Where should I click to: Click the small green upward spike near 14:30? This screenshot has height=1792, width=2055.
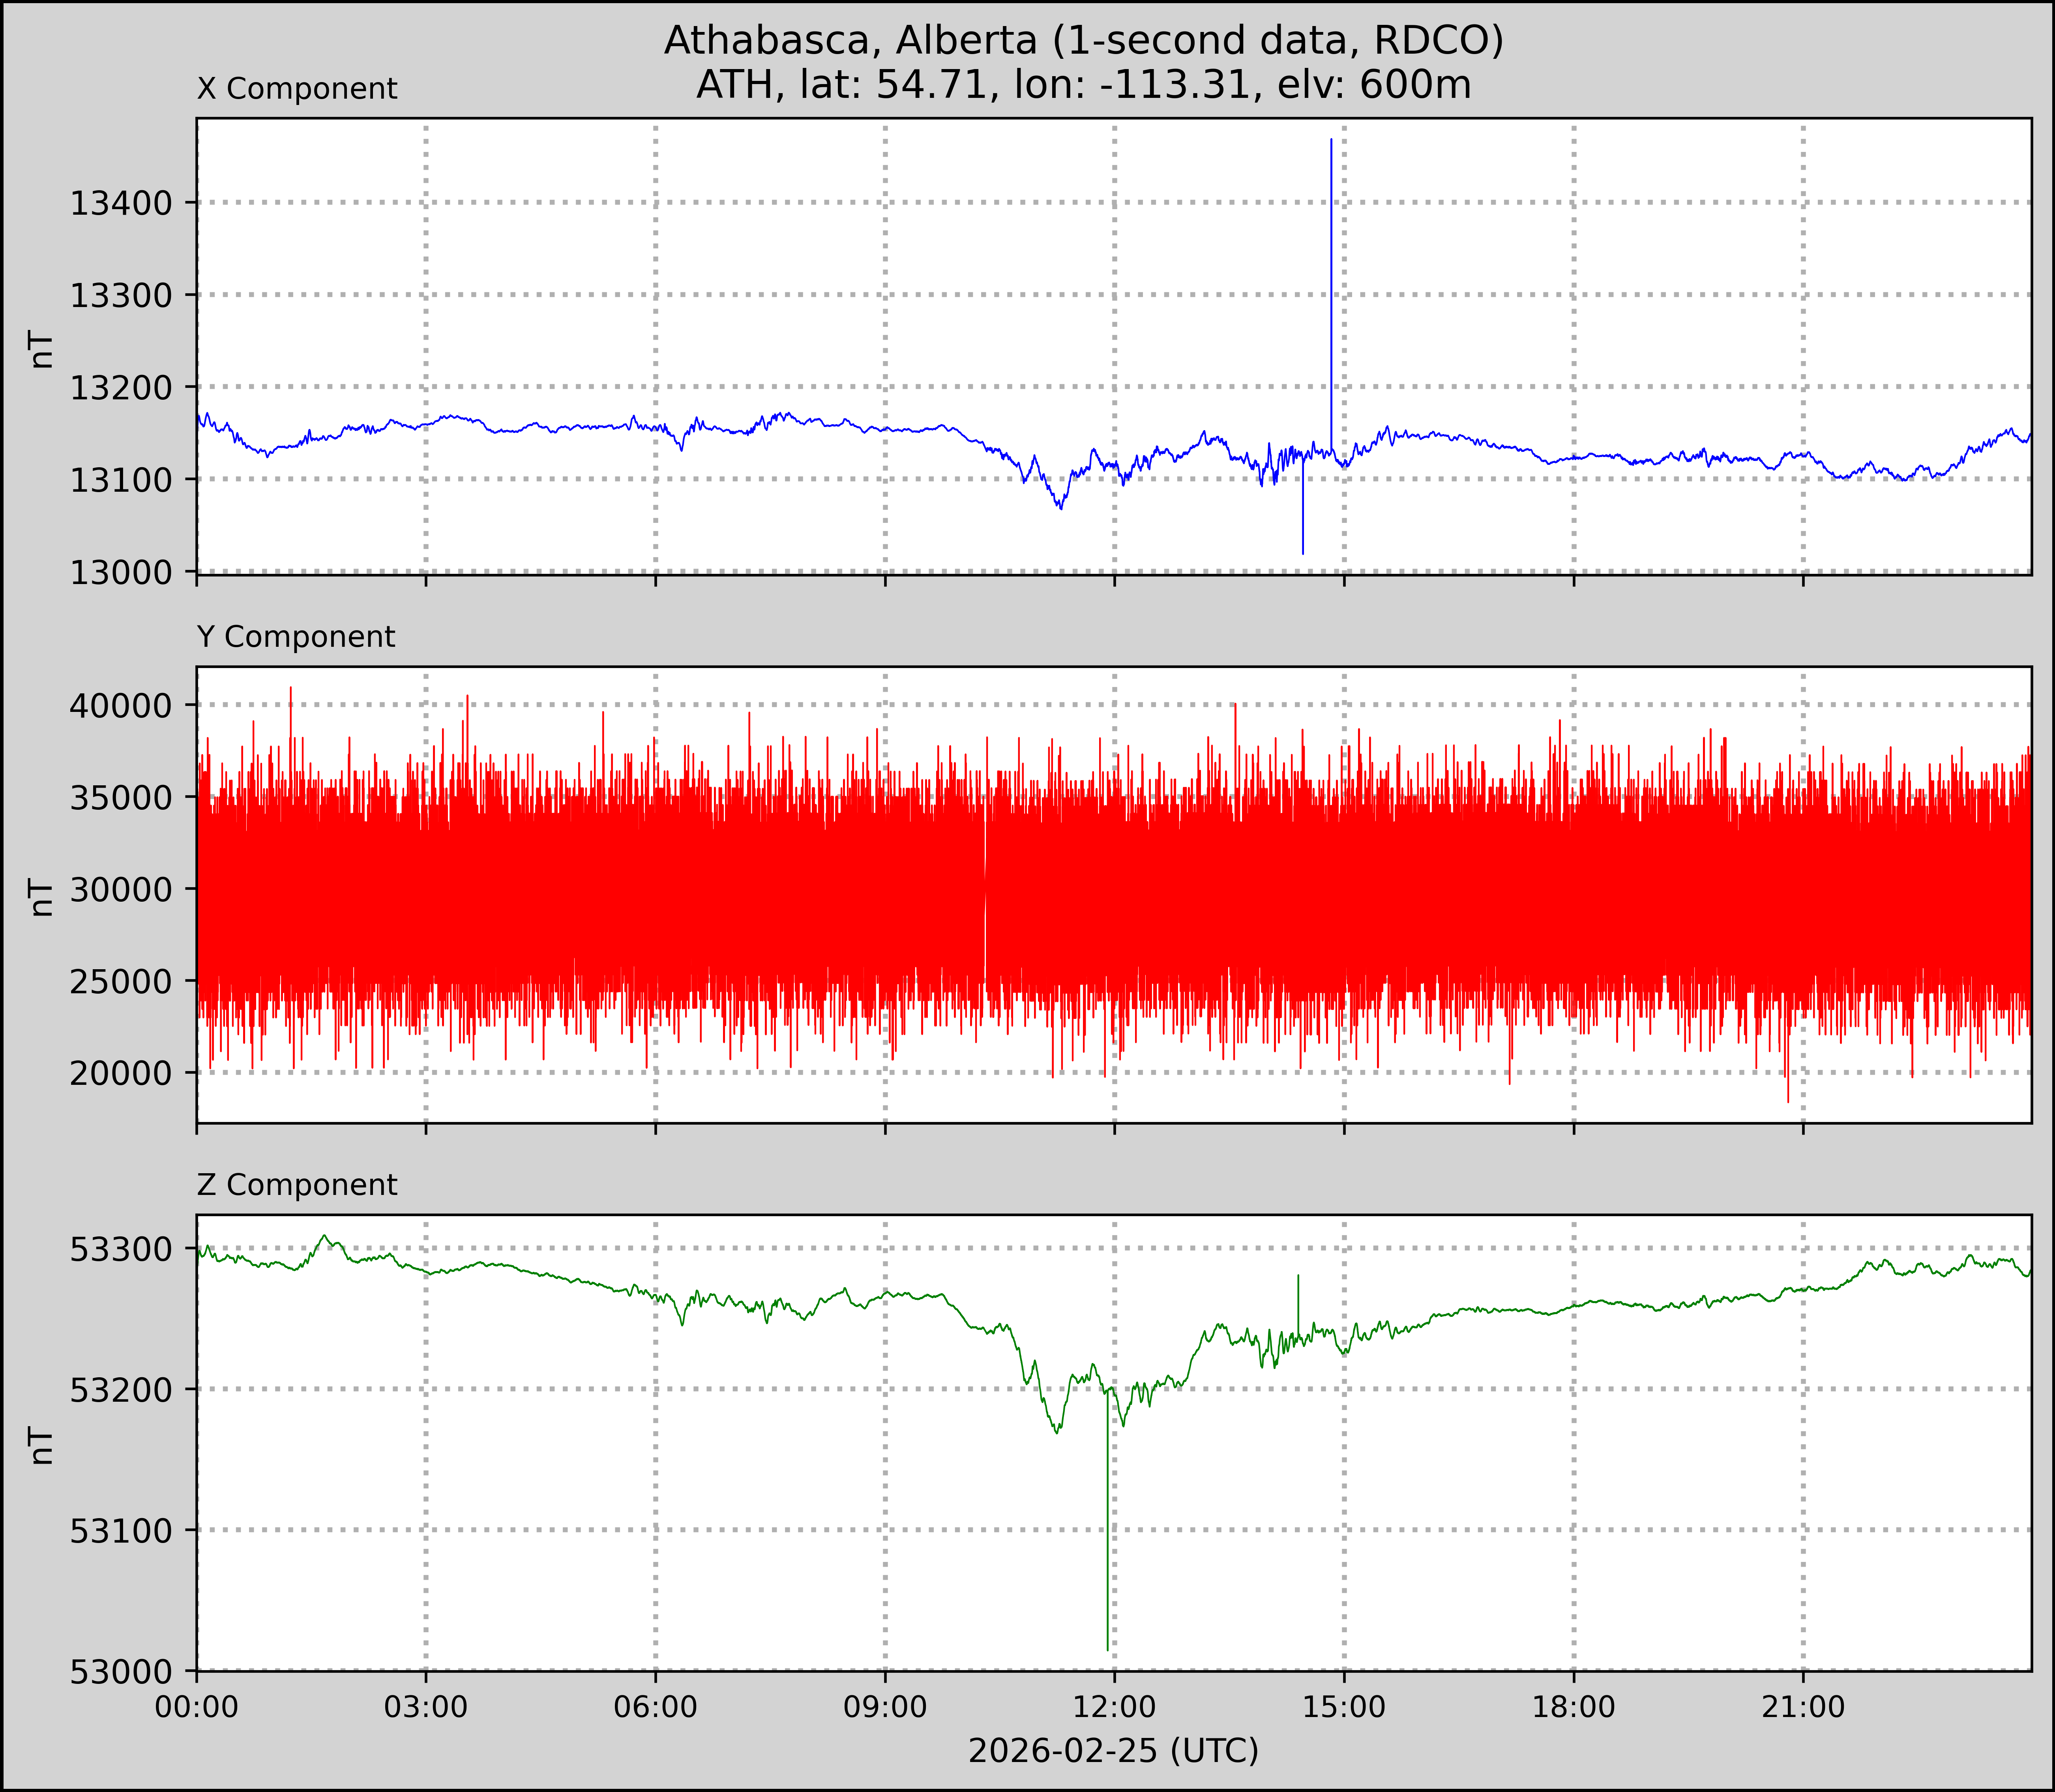1298,1300
